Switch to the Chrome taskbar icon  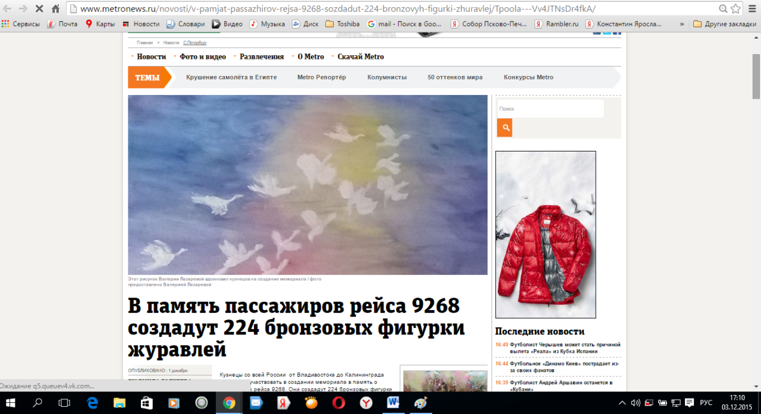click(x=229, y=403)
